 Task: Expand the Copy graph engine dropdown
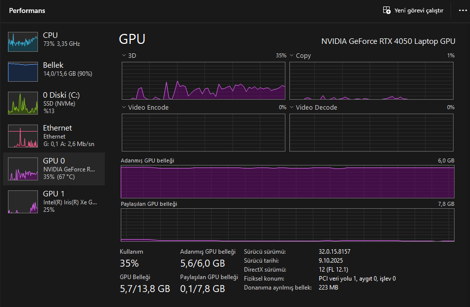[292, 56]
